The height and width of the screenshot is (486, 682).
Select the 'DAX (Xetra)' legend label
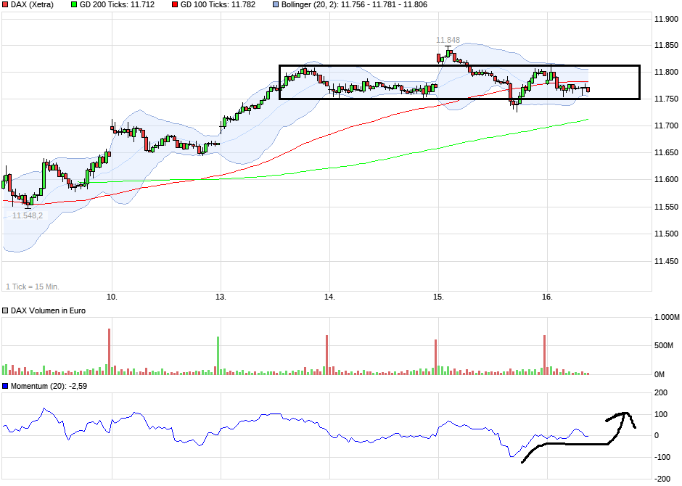[32, 5]
